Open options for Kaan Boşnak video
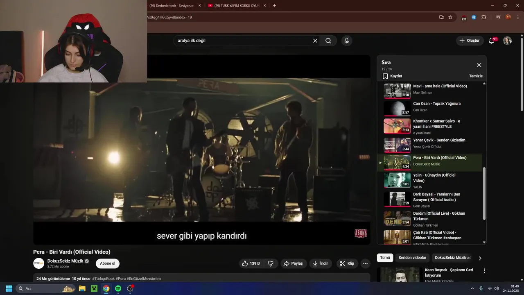The height and width of the screenshot is (295, 524). point(484,271)
